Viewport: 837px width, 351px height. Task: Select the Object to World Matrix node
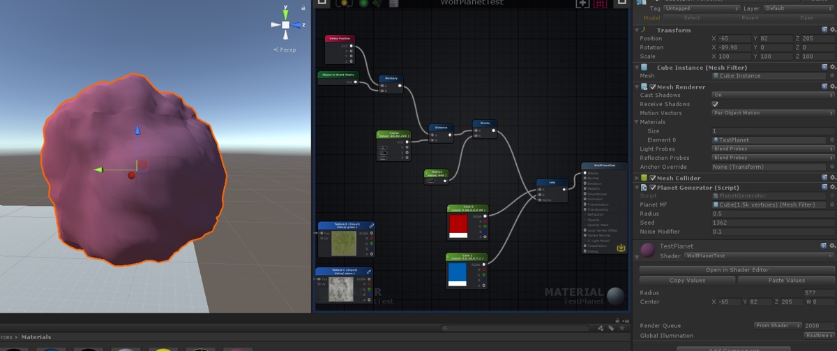point(338,77)
